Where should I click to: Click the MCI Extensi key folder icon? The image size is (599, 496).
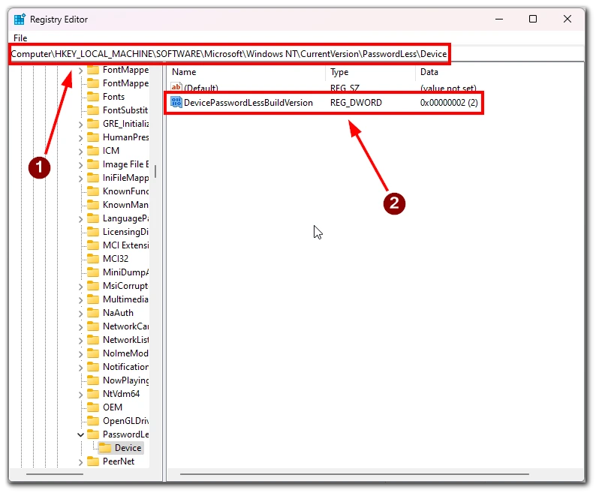tap(93, 245)
